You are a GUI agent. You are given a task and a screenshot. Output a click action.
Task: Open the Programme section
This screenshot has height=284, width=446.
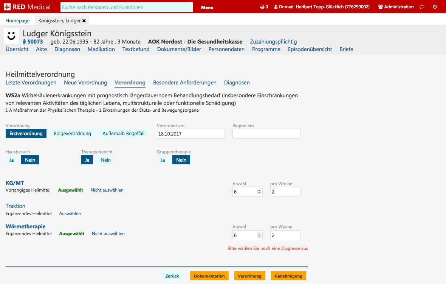coord(266,49)
